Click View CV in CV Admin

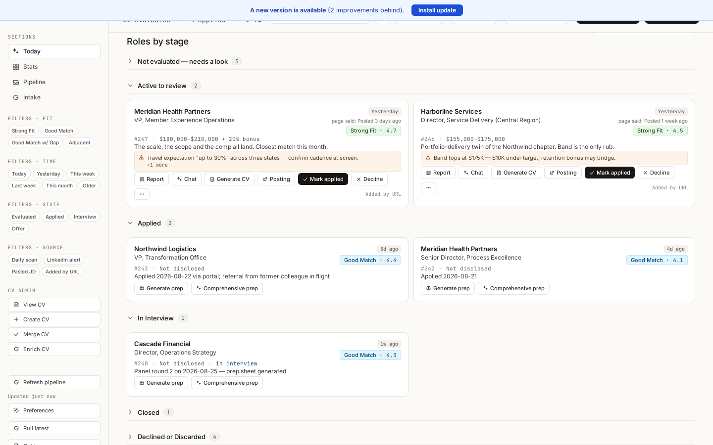pos(54,305)
